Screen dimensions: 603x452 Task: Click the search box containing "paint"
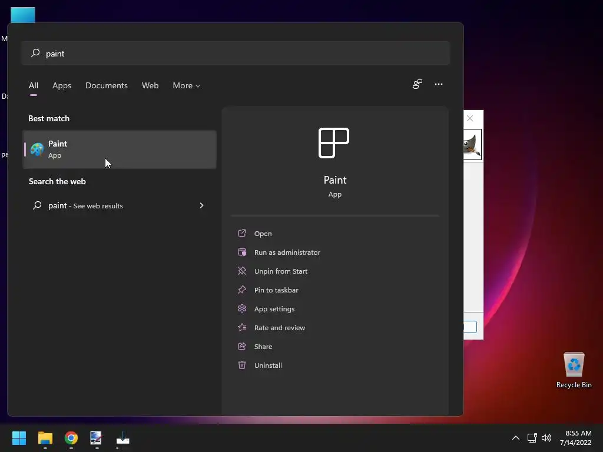[x=236, y=53]
